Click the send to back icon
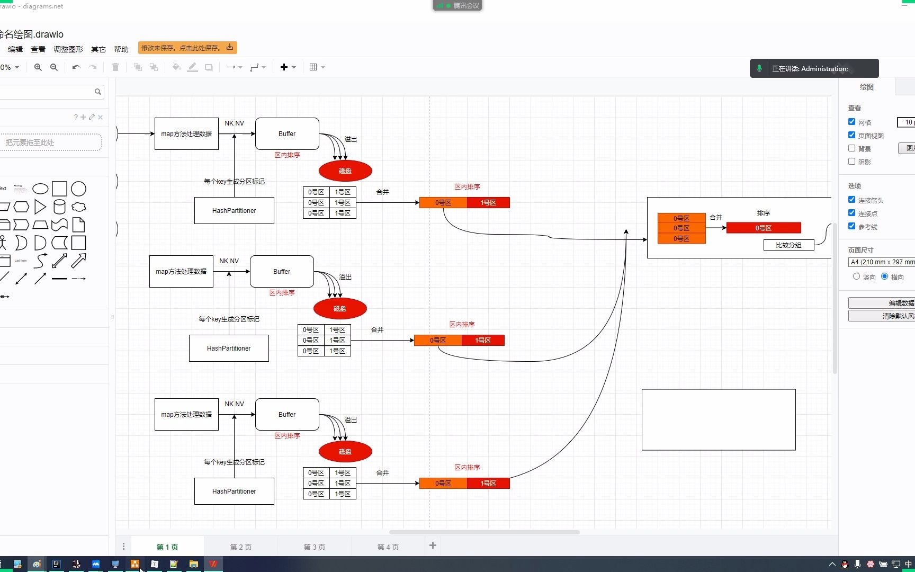The width and height of the screenshot is (915, 572). coord(154,67)
